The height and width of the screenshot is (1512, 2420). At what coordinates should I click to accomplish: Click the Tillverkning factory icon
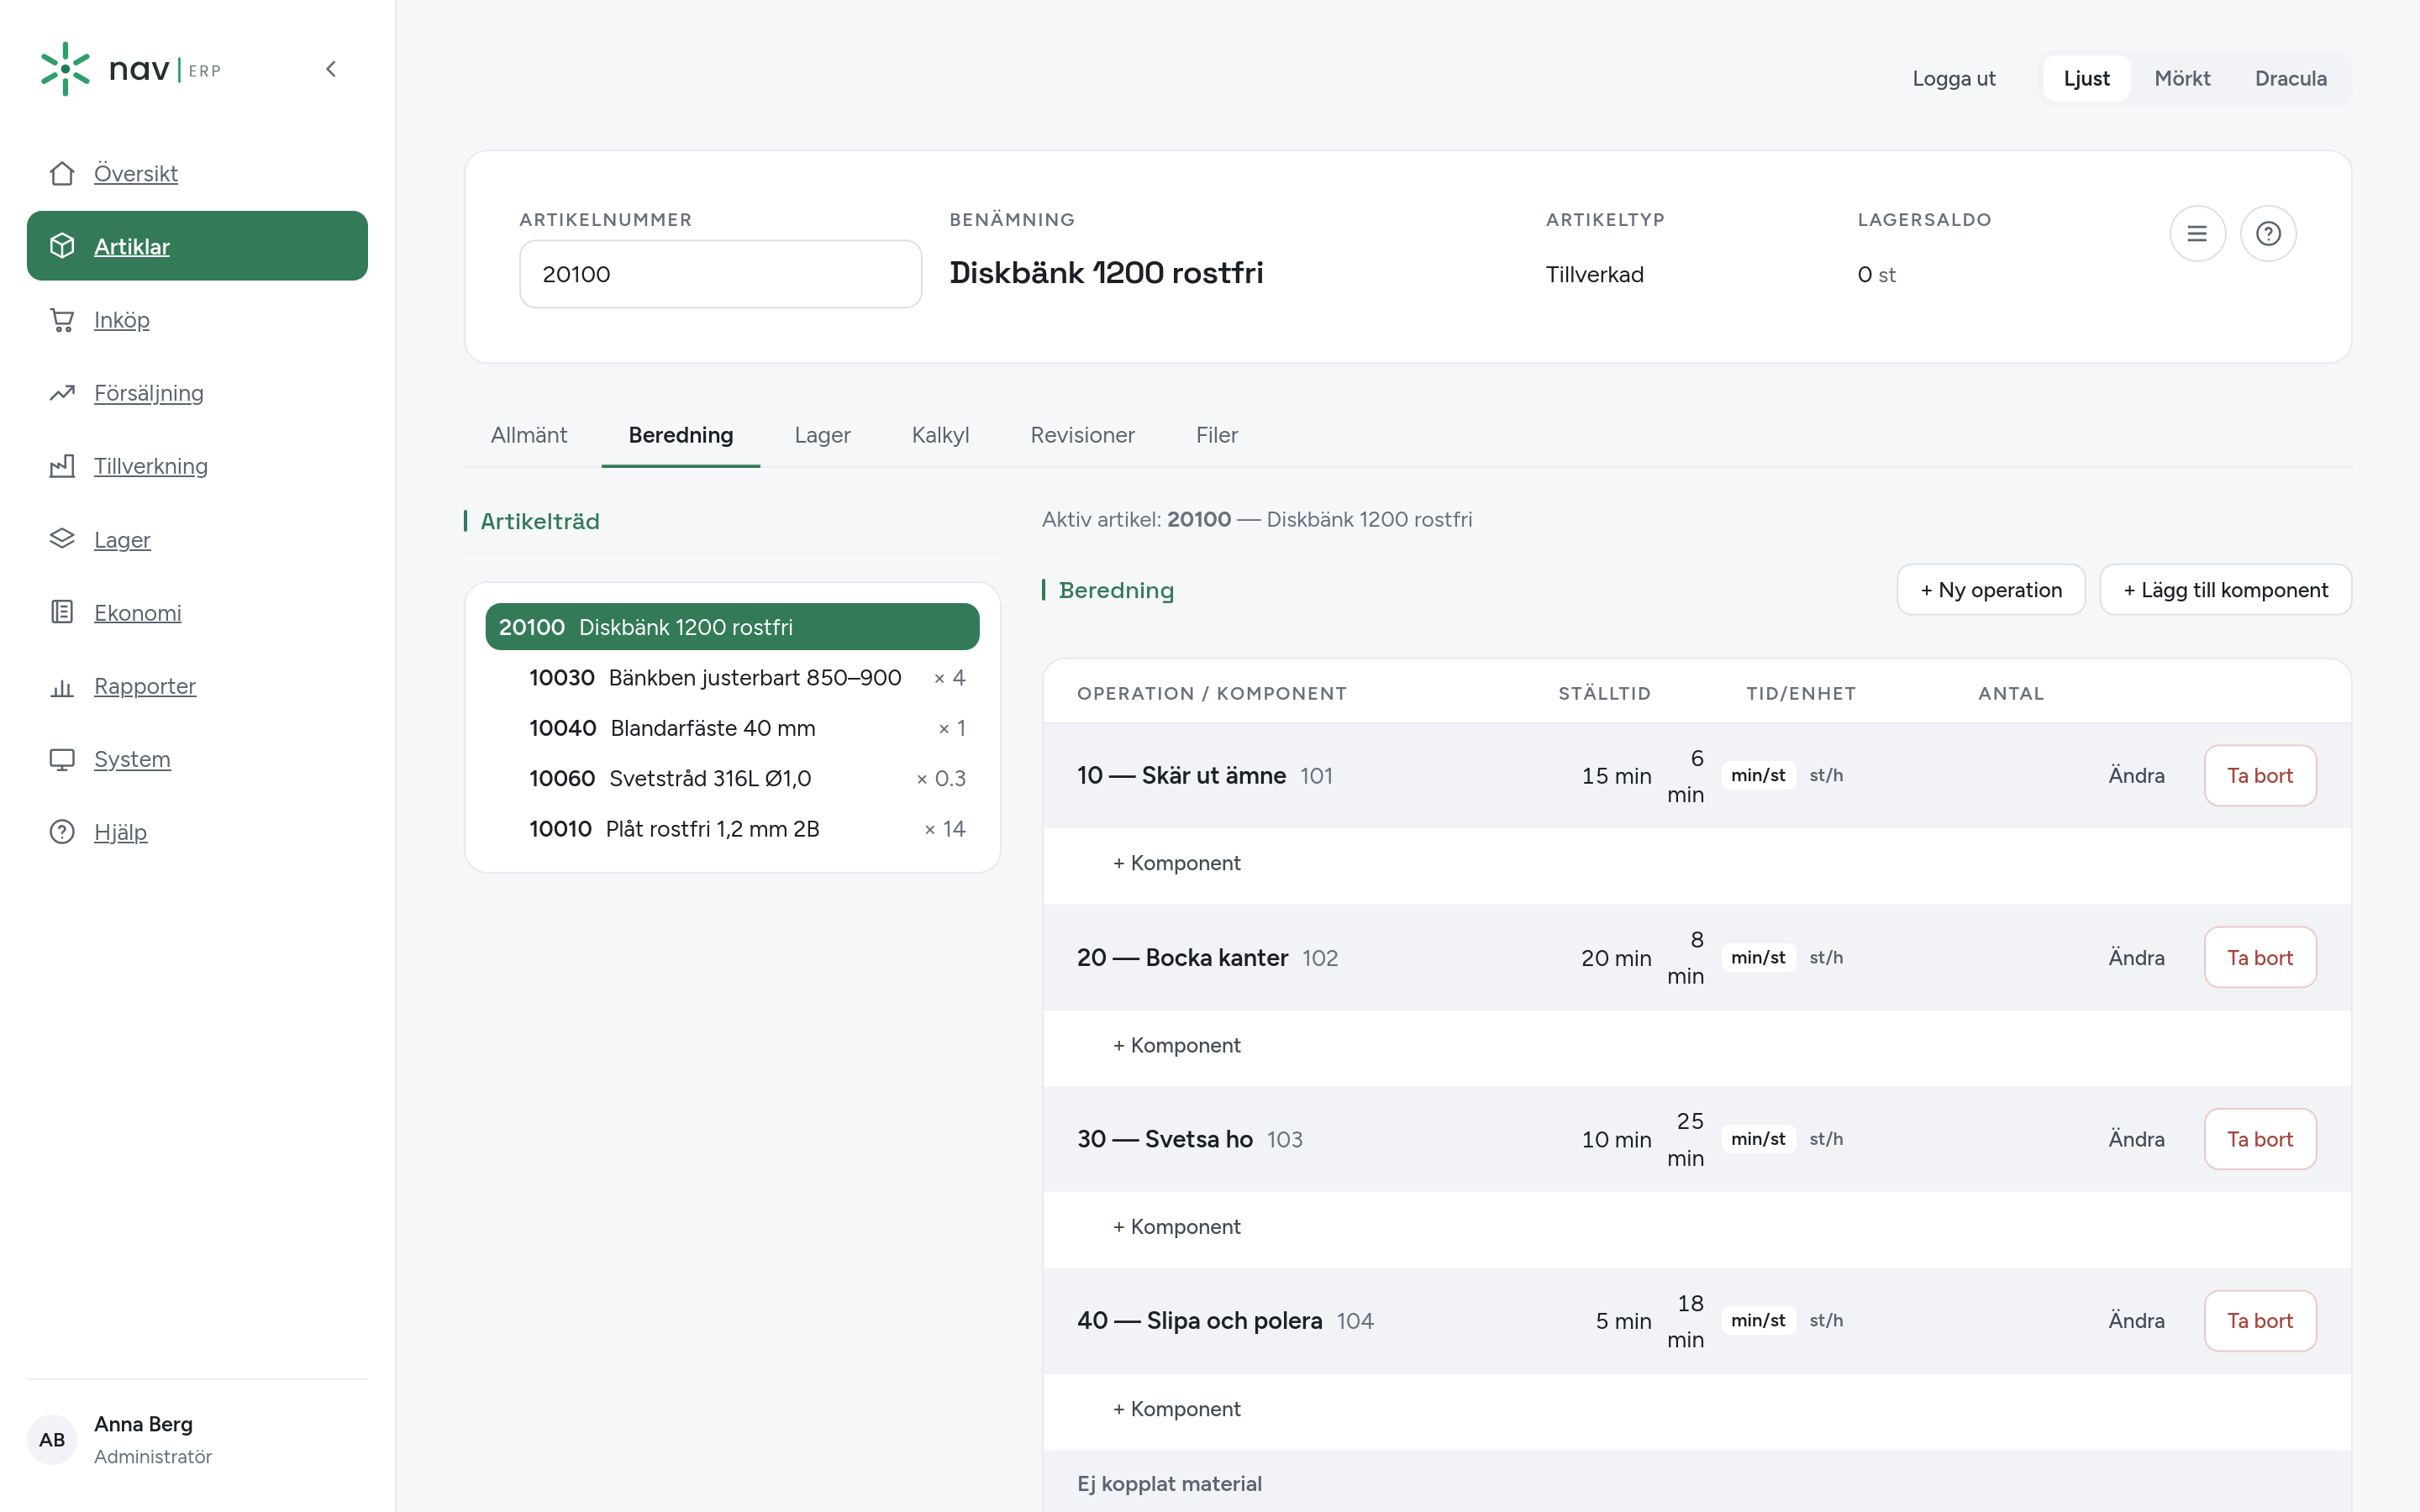[62, 466]
